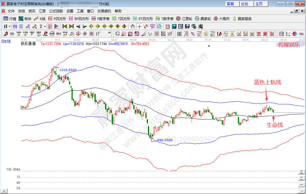Select the percent (%) drawing tool

coord(193,34)
